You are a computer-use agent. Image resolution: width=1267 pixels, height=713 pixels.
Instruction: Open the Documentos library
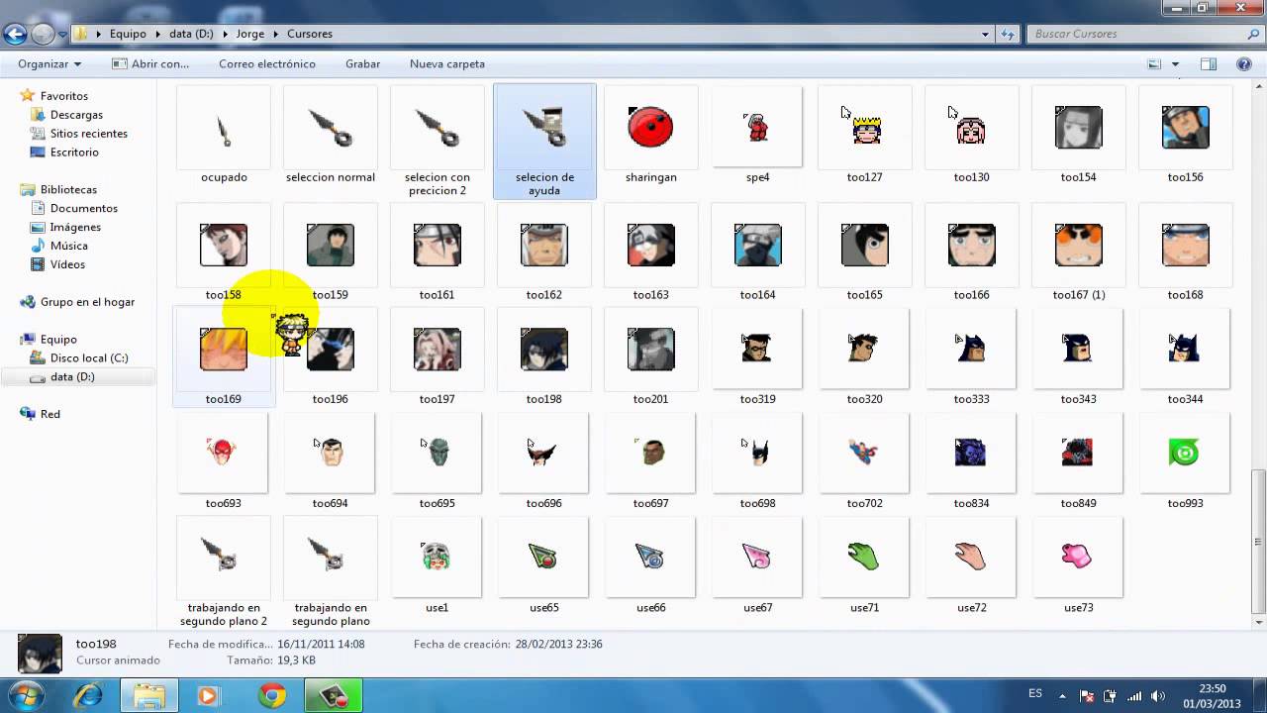coord(83,209)
